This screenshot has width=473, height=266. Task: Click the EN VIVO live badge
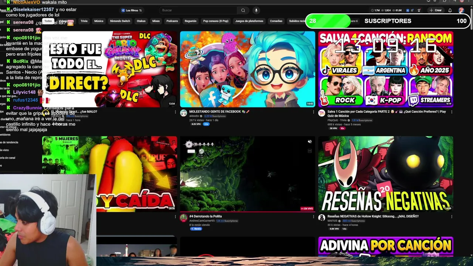pyautogui.click(x=307, y=209)
